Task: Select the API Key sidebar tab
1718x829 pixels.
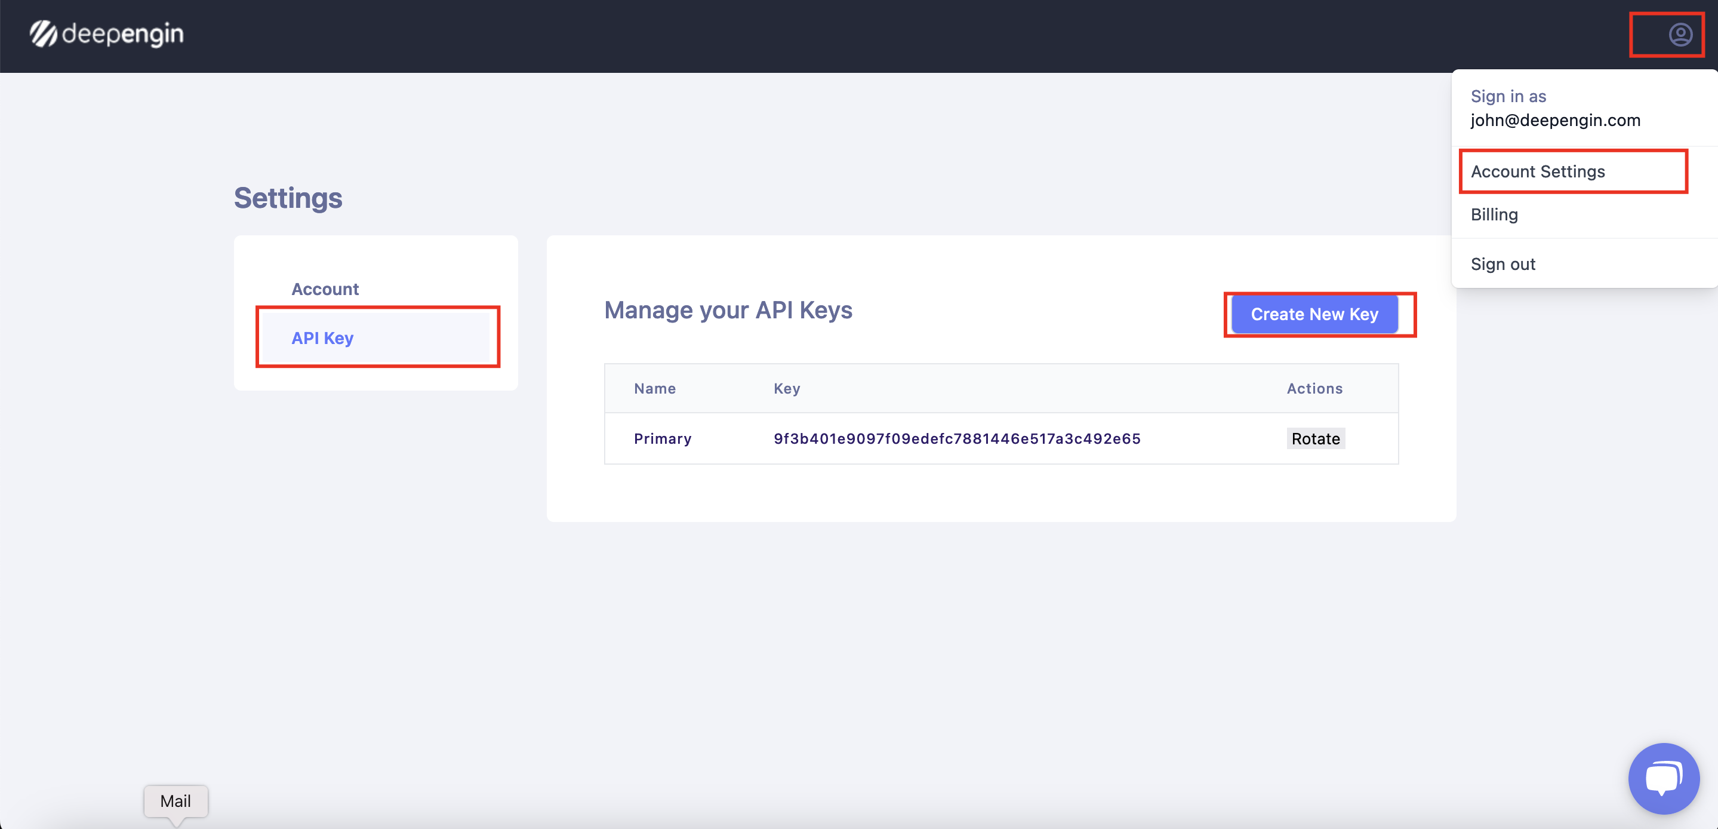Action: click(322, 337)
